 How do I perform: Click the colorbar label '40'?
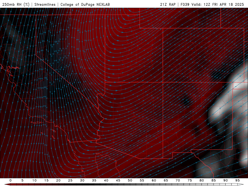tap(106, 180)
